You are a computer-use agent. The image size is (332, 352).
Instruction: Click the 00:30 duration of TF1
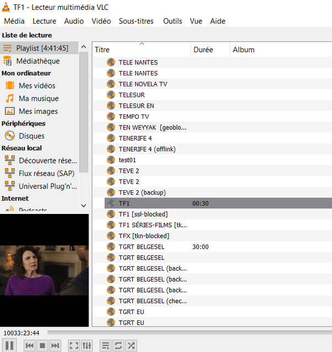[x=200, y=204]
